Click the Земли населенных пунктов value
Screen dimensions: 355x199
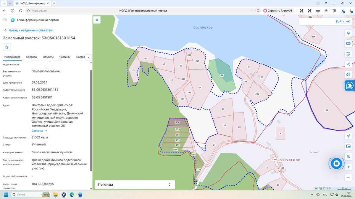click(x=52, y=152)
